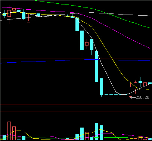Screen dimensions: 152x141
Task: Click the second tallest cyan volume bar
Action: (101, 133)
